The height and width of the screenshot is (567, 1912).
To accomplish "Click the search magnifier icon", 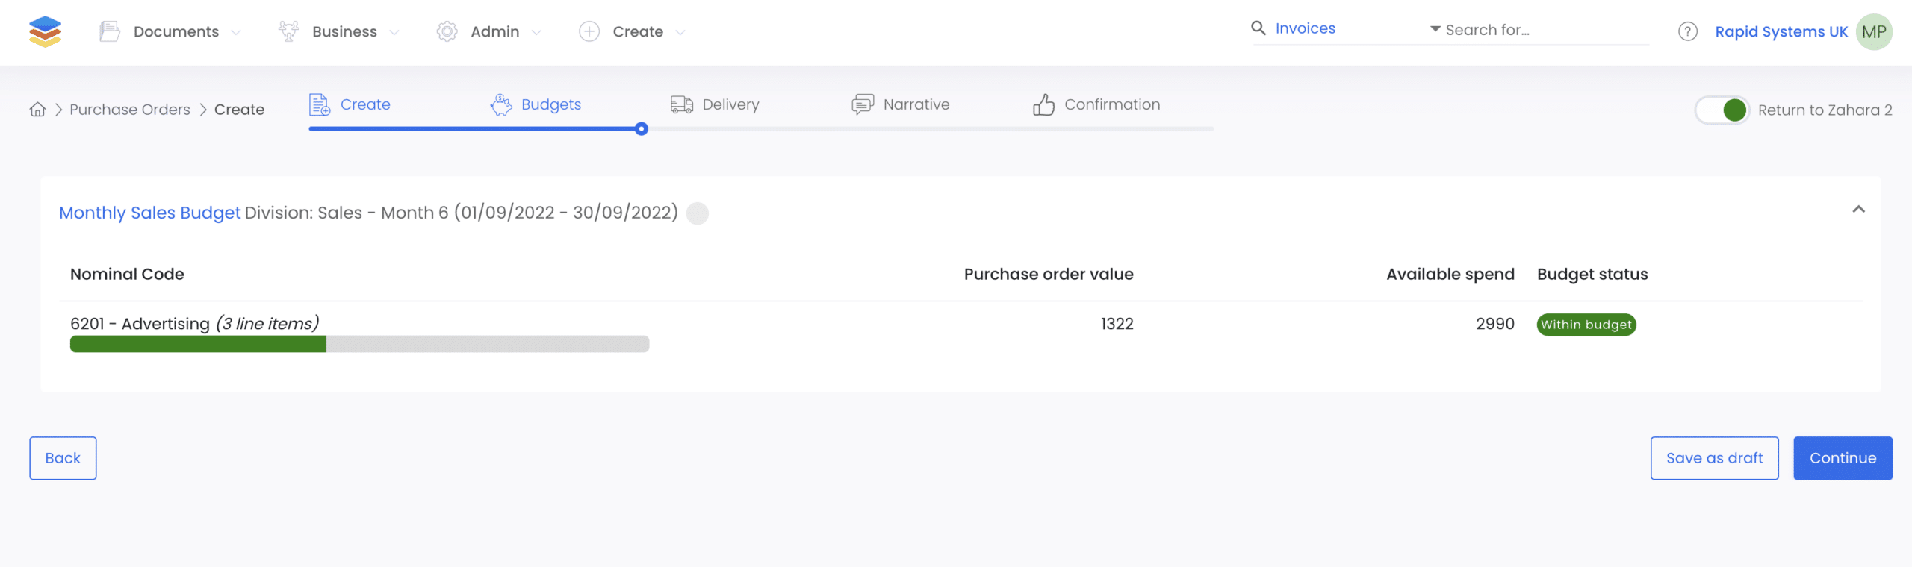I will click(x=1258, y=28).
